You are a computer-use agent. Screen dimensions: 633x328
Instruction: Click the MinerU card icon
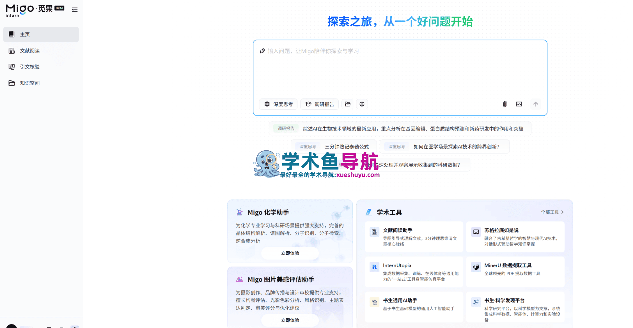(476, 267)
